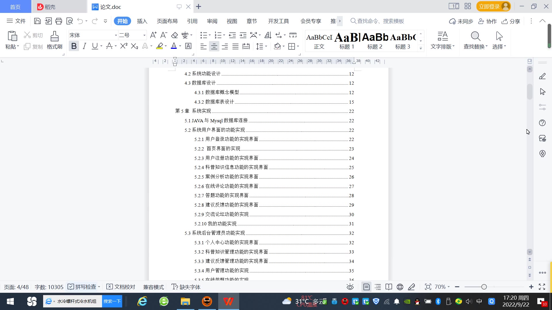Toggle bold formatting button
Screen dimensions: 552x310
pos(74,46)
